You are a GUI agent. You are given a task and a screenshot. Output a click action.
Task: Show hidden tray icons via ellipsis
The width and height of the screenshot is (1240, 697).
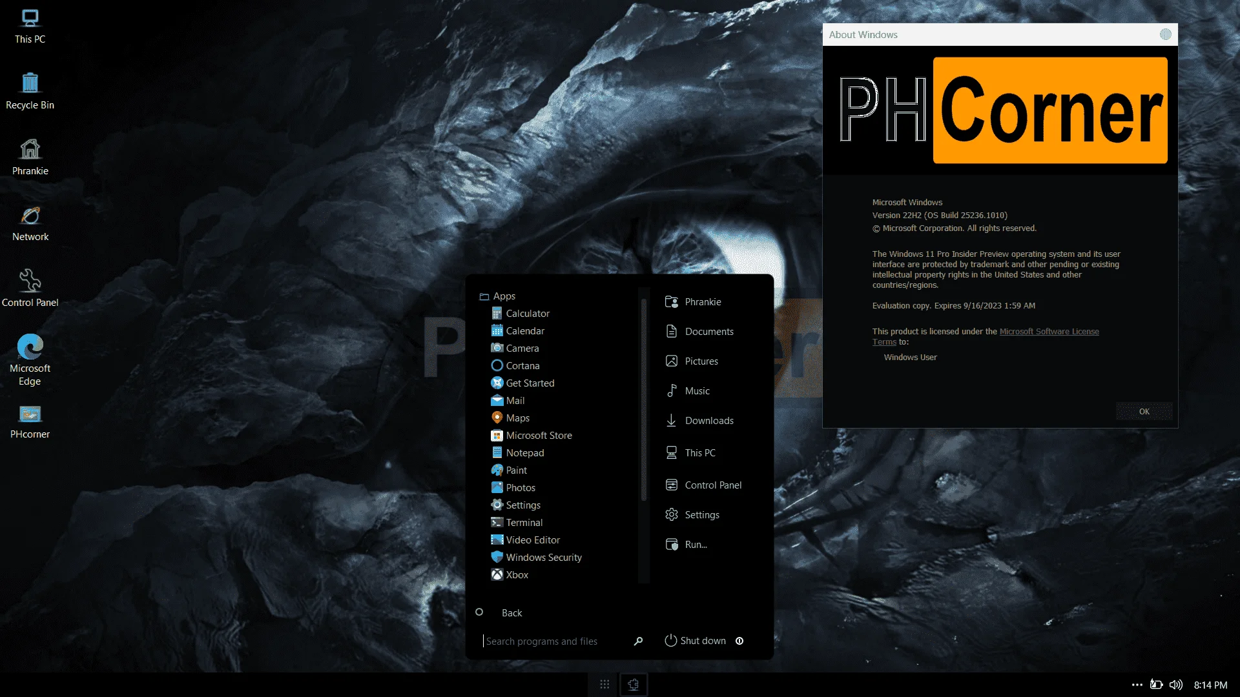coord(1137,685)
